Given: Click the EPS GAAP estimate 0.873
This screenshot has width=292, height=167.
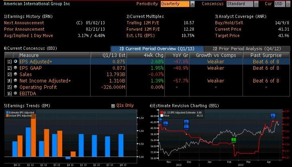Looking at the screenshot, I should pos(119,68).
